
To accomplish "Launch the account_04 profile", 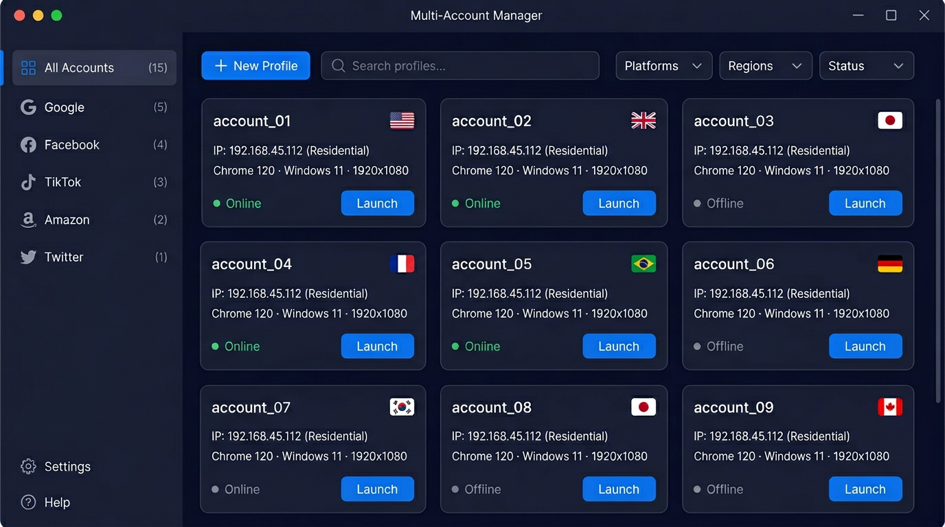I will (377, 347).
